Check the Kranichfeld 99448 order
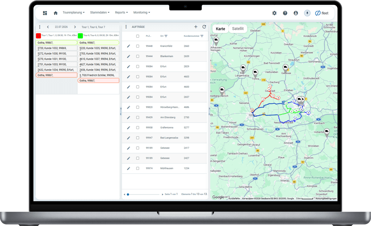The width and height of the screenshot is (371, 226). (x=138, y=46)
